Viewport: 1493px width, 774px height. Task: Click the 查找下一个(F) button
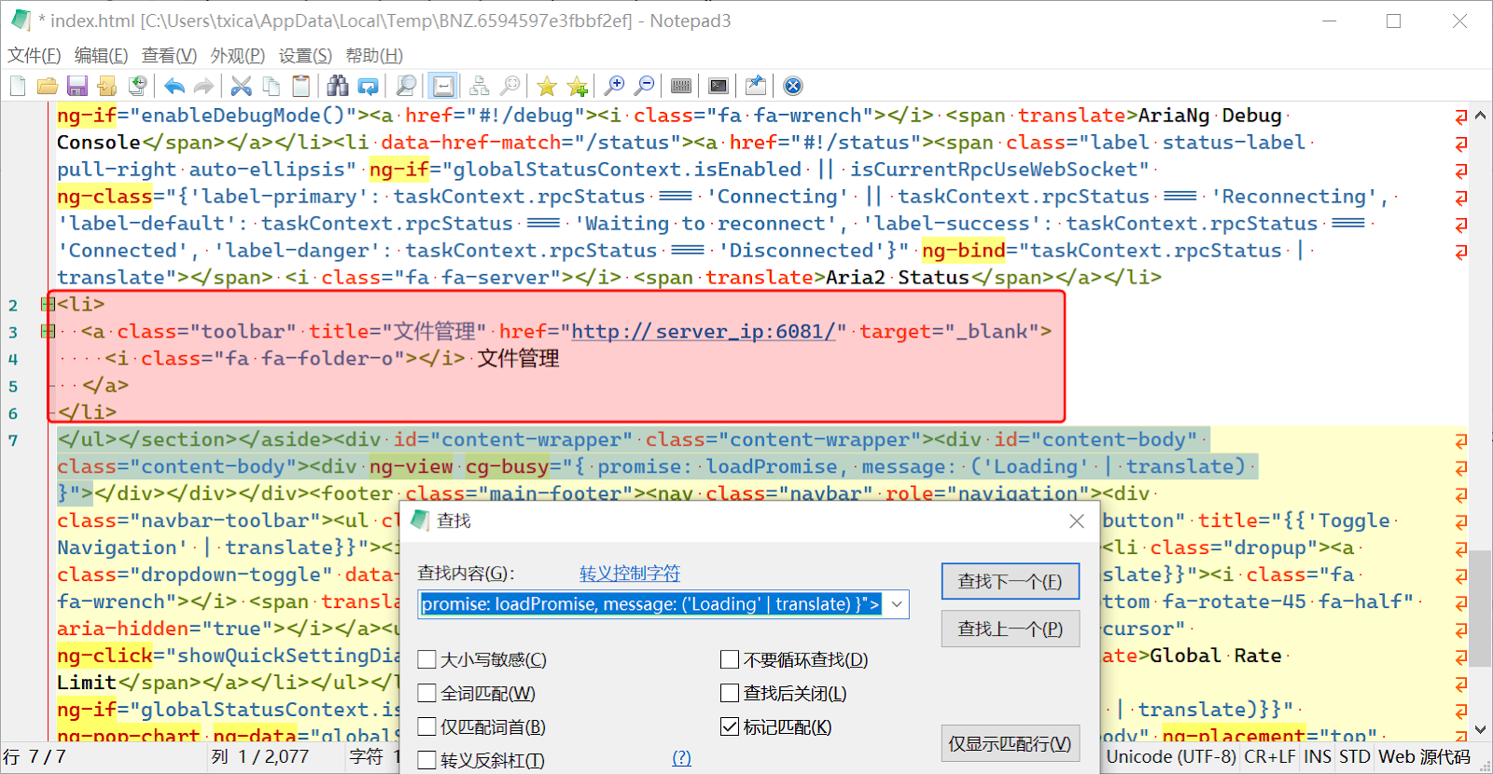tap(1011, 582)
